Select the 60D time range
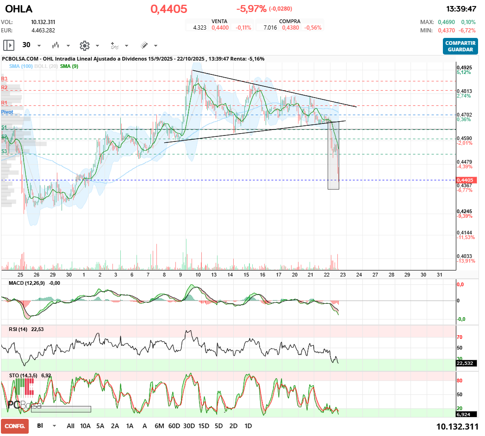The height and width of the screenshot is (436, 485). click(174, 426)
